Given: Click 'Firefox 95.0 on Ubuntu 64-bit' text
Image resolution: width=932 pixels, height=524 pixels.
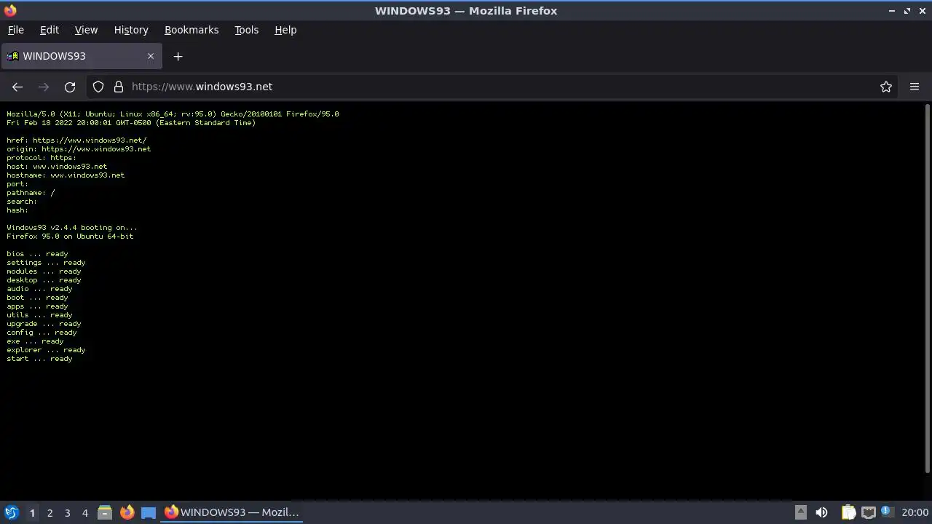Looking at the screenshot, I should (x=70, y=237).
